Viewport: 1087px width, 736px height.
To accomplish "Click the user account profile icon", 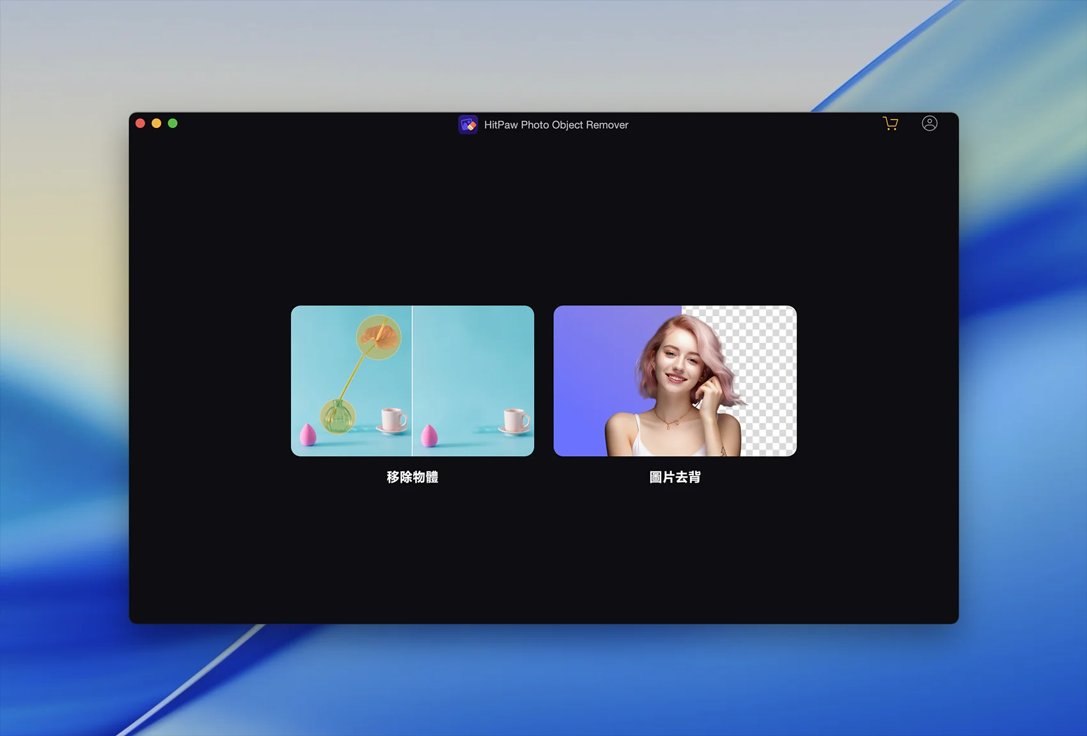I will (929, 123).
